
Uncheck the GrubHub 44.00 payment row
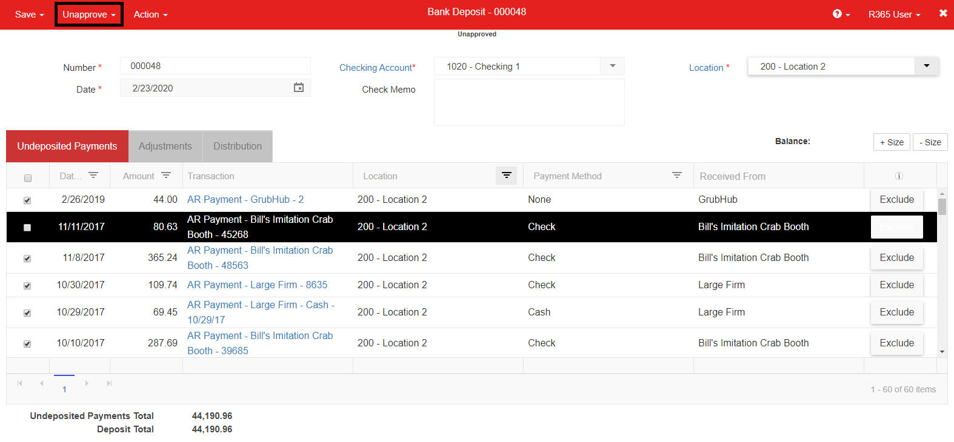[27, 200]
